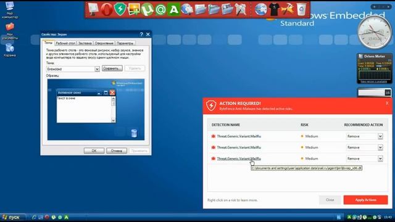
Task: Launch ByteFence green shield icon in dock
Action: click(x=120, y=9)
